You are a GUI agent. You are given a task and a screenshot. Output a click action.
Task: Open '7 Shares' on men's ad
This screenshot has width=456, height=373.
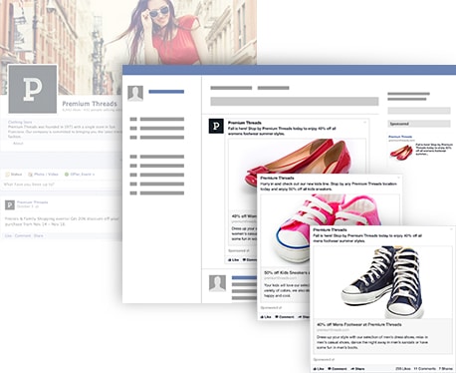(446, 369)
